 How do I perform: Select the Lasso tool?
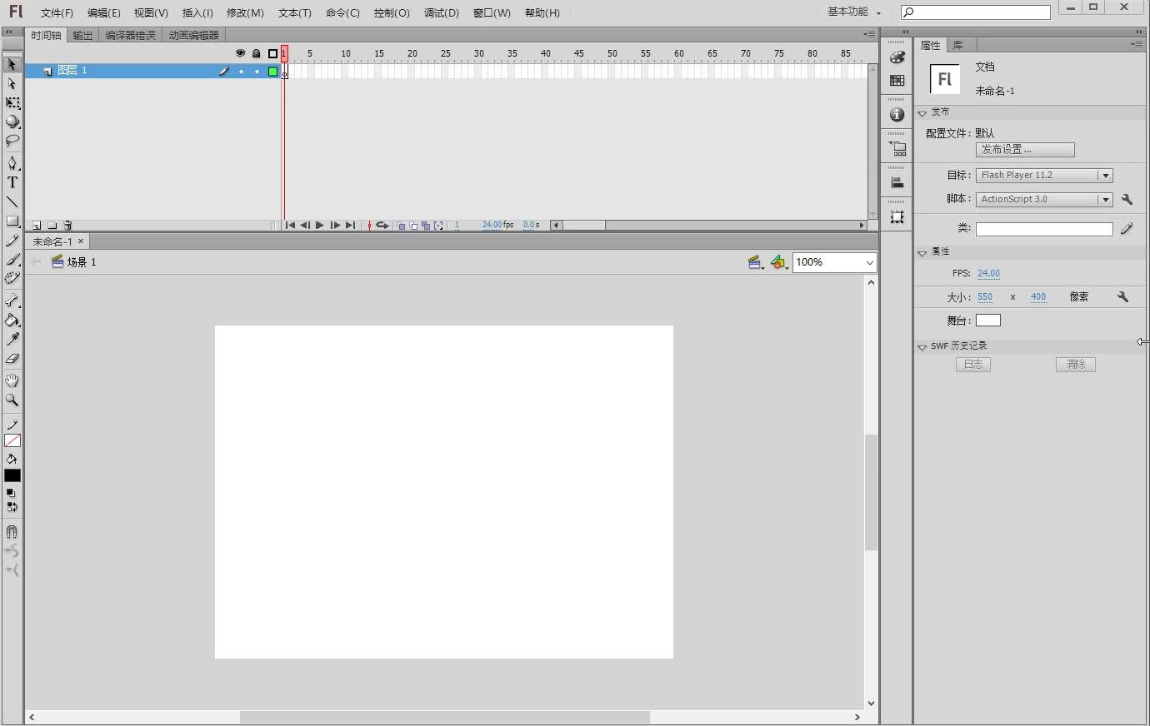tap(12, 141)
